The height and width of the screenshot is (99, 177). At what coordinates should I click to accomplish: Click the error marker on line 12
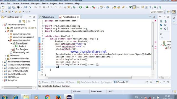[x=40, y=49]
